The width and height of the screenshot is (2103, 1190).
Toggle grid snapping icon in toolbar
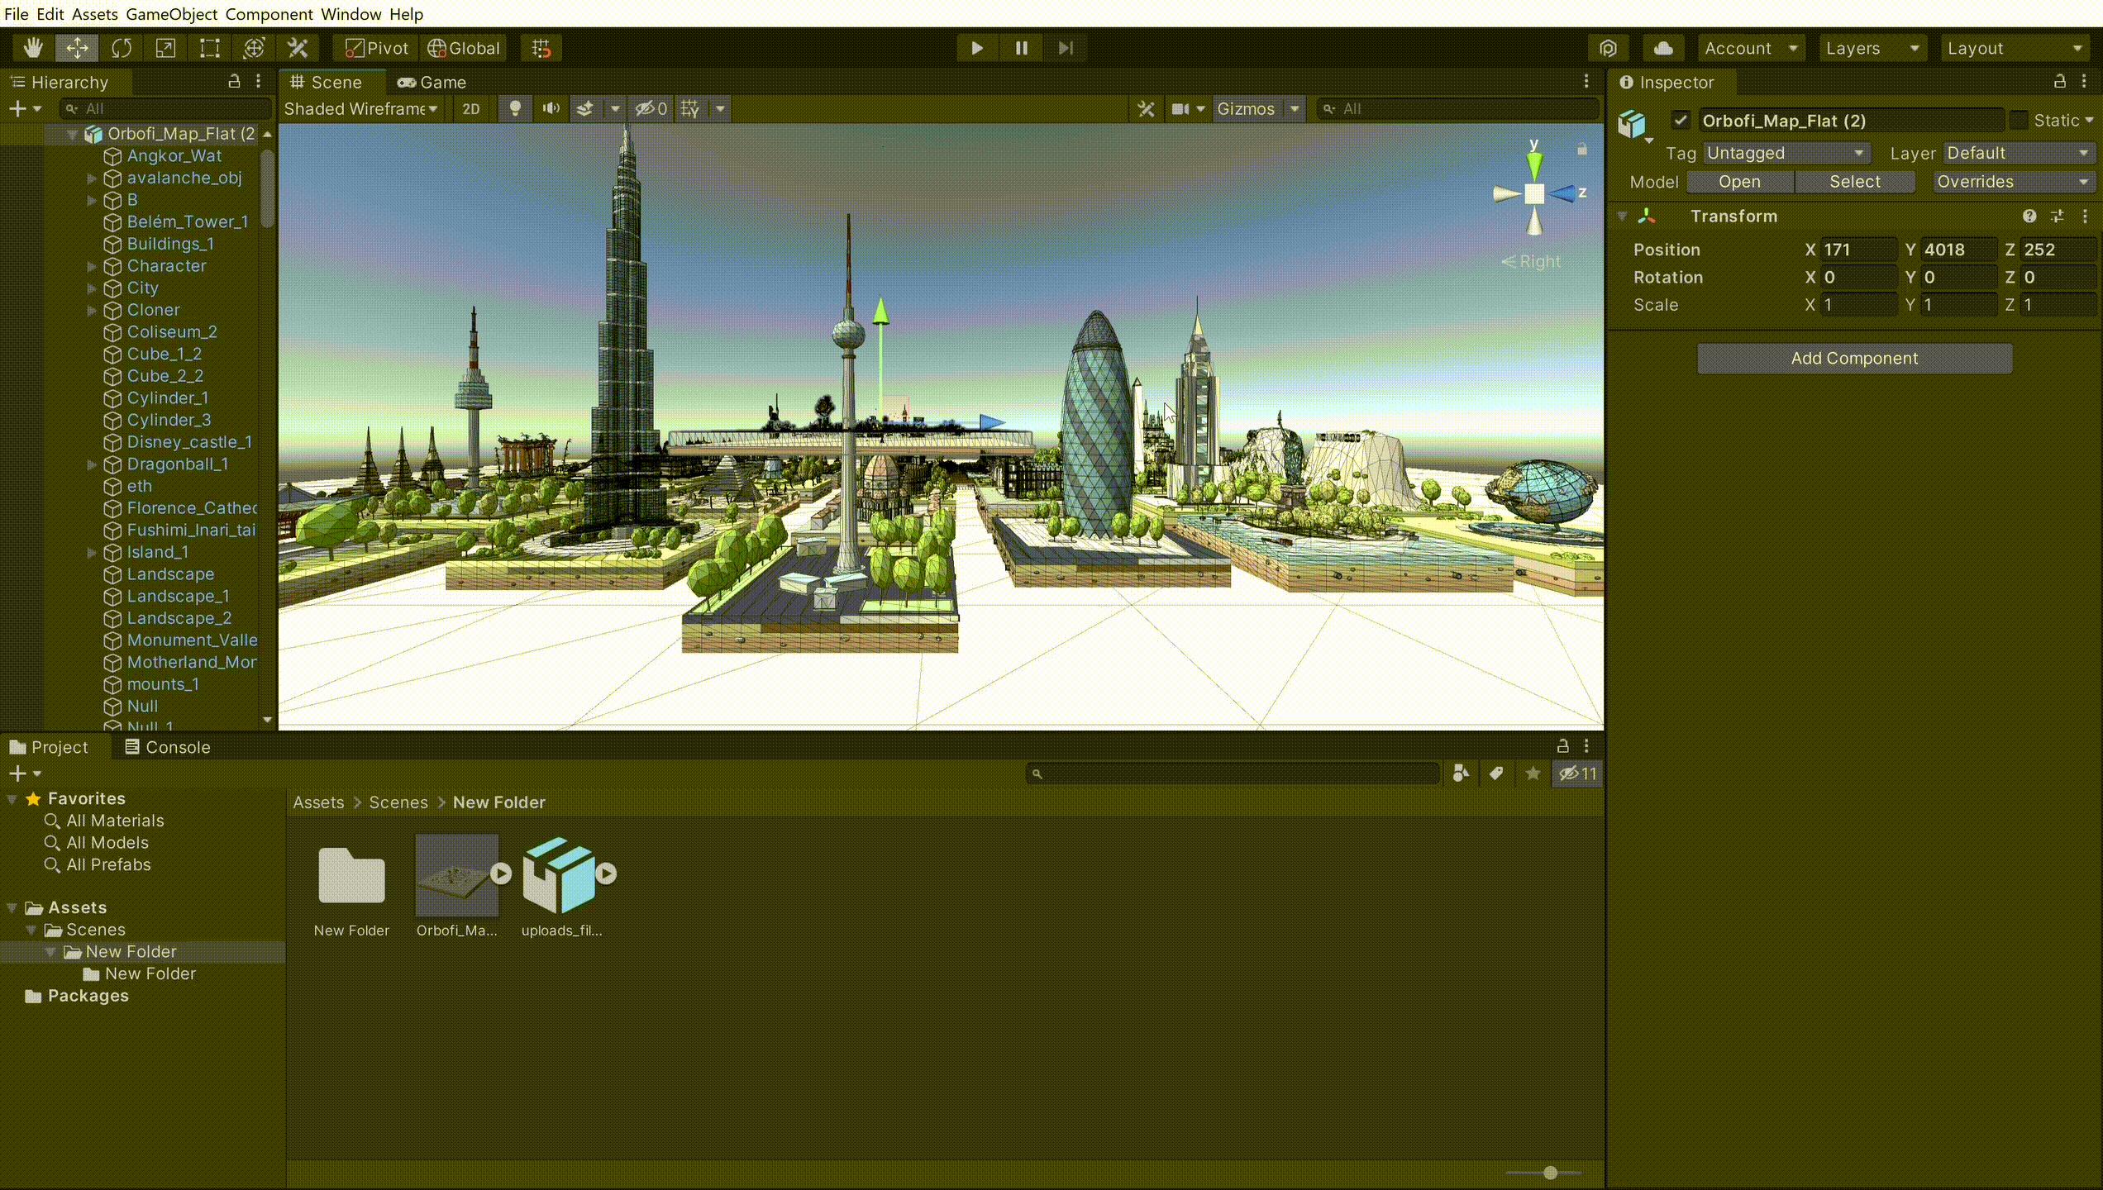click(x=541, y=48)
